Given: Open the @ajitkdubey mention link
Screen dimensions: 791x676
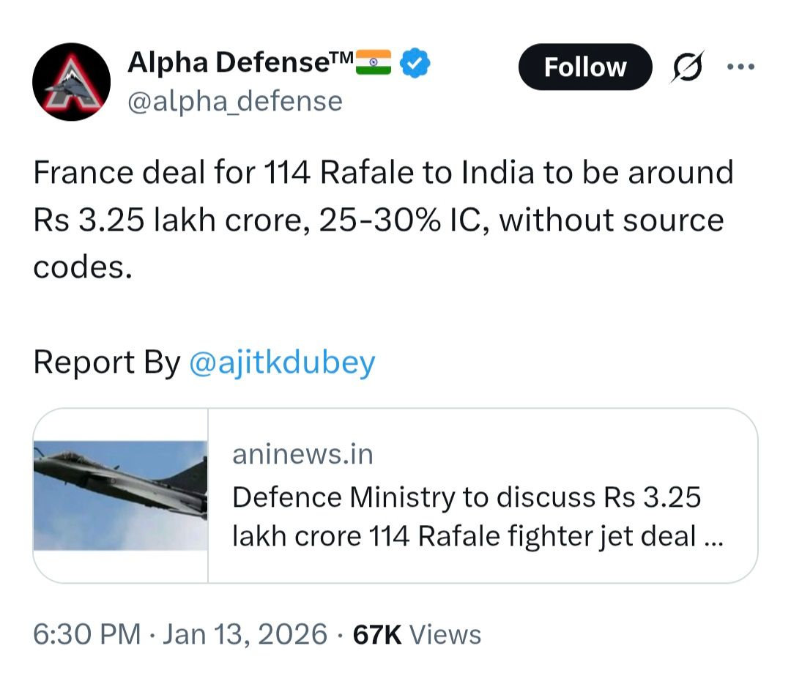Looking at the screenshot, I should click(x=282, y=363).
